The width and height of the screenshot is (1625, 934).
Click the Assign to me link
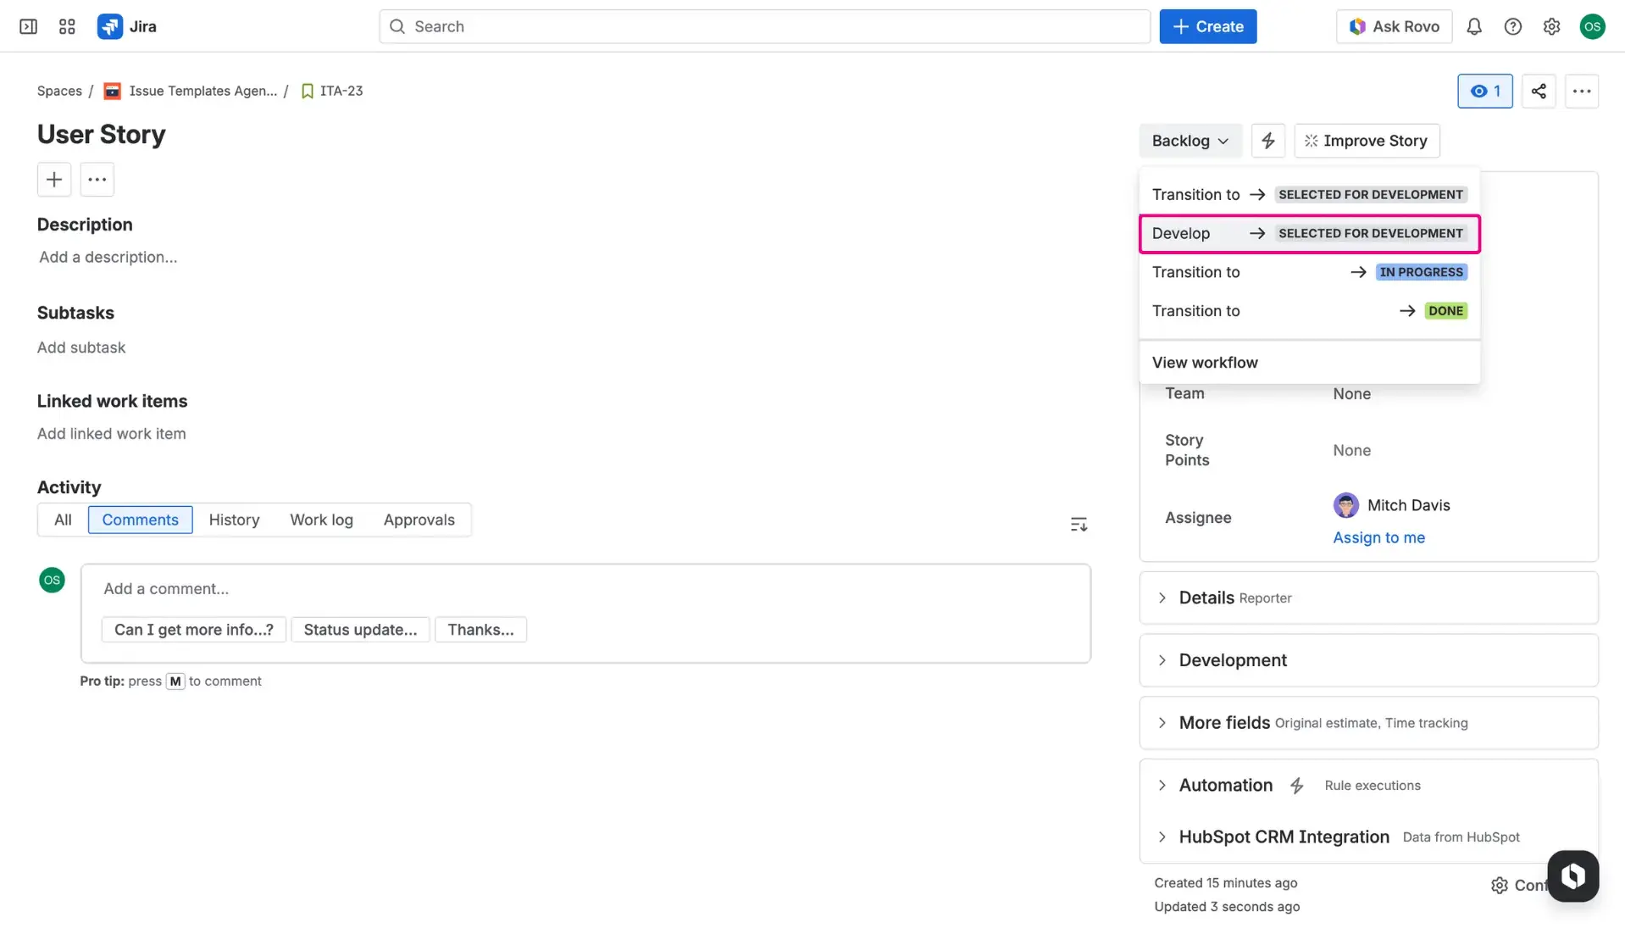[x=1378, y=537]
